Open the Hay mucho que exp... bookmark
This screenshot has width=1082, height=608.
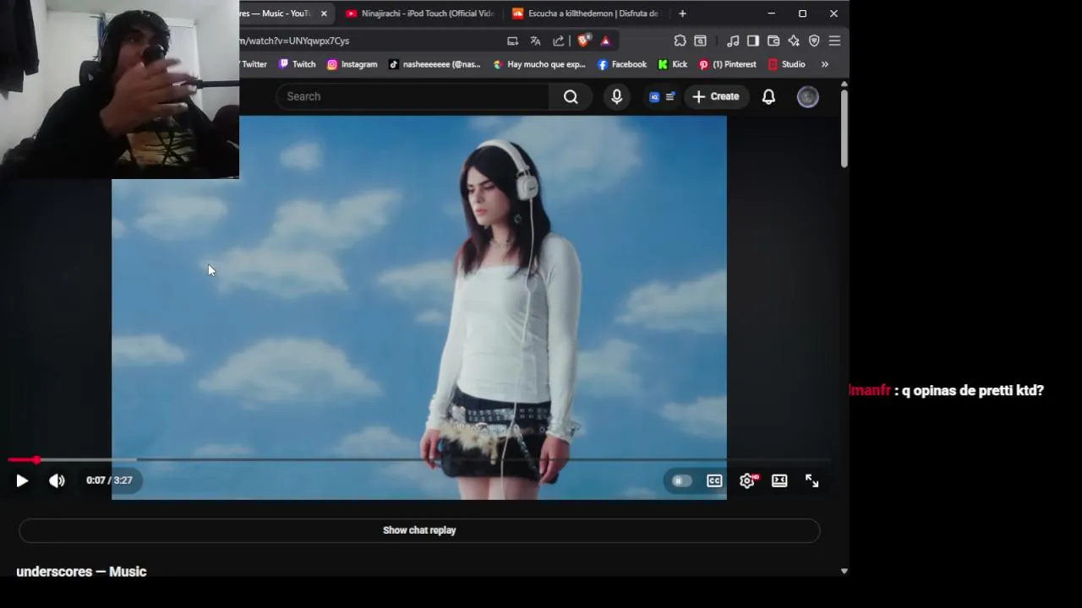(x=539, y=64)
